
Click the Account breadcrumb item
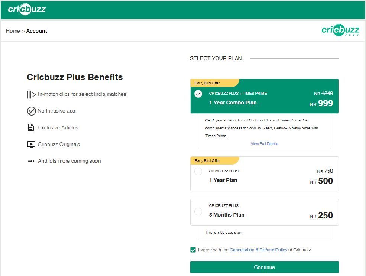point(36,31)
